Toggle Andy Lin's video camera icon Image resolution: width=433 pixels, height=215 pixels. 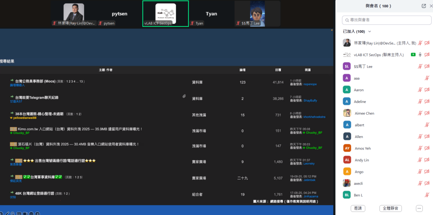click(x=427, y=160)
